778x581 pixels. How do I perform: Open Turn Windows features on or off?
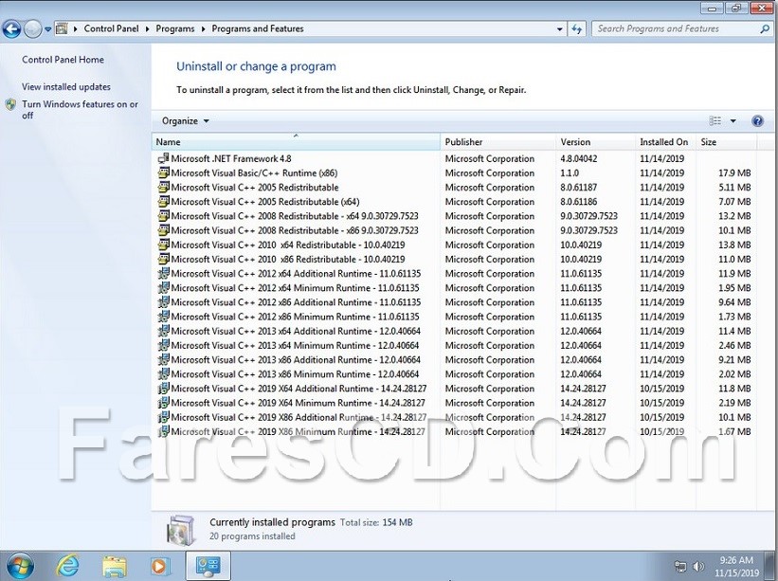80,110
